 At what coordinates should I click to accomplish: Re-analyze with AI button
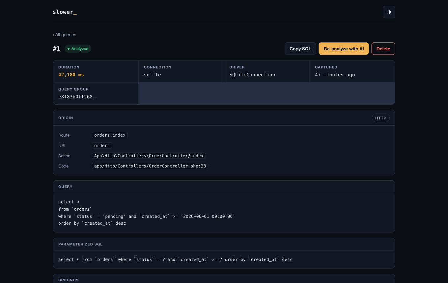[344, 49]
